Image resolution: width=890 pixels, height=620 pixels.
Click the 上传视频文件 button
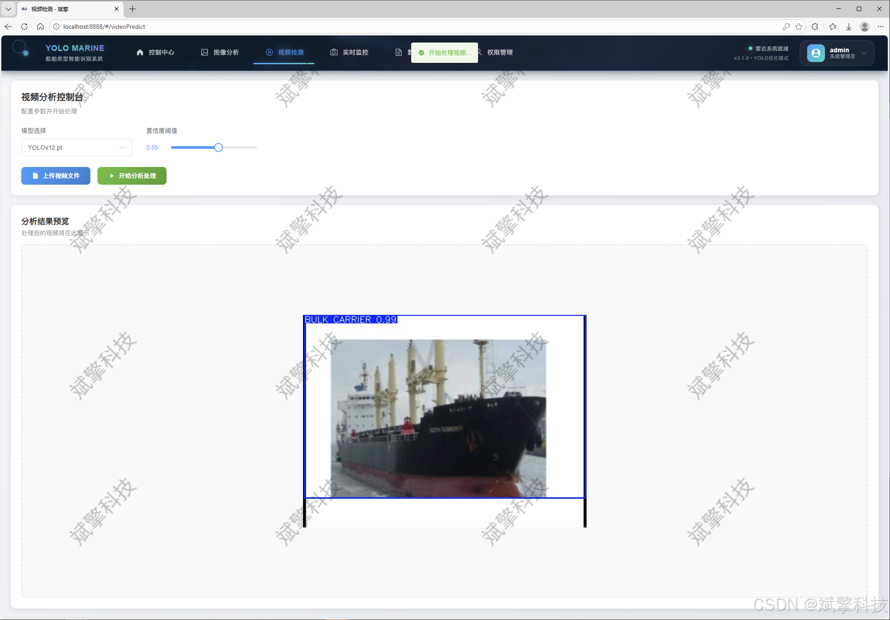(x=56, y=176)
